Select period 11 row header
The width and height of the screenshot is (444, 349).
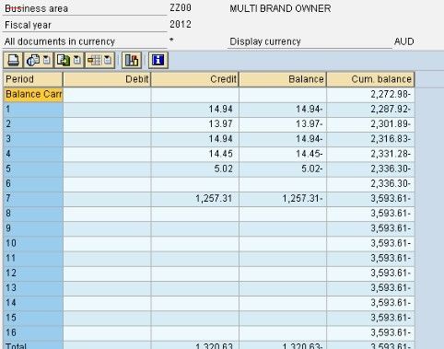pyautogui.click(x=33, y=258)
